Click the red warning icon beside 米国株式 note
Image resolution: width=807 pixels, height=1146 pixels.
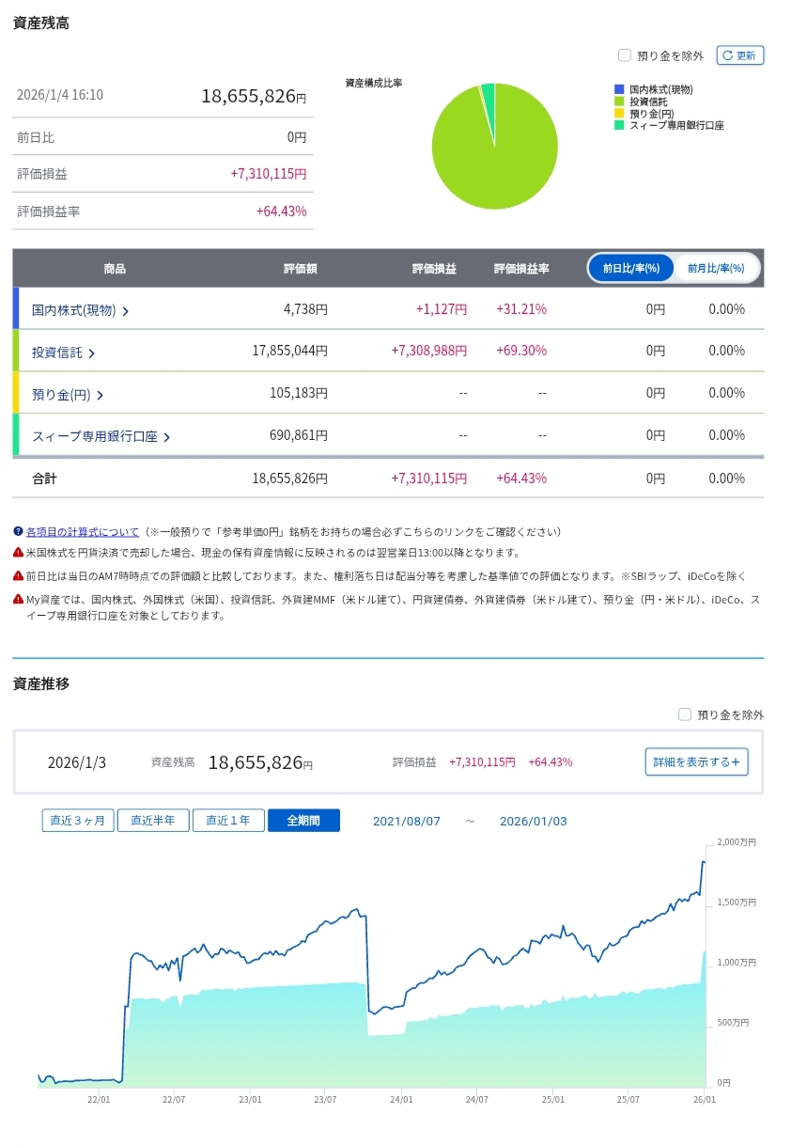pyautogui.click(x=18, y=553)
